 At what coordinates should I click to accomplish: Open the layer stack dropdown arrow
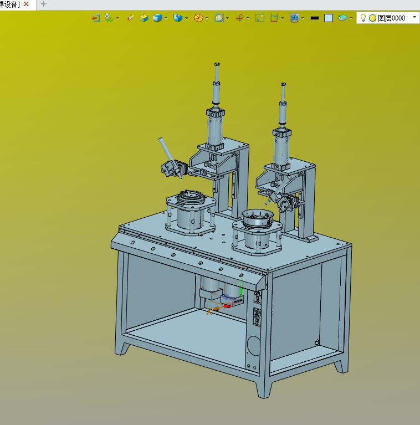[351, 18]
